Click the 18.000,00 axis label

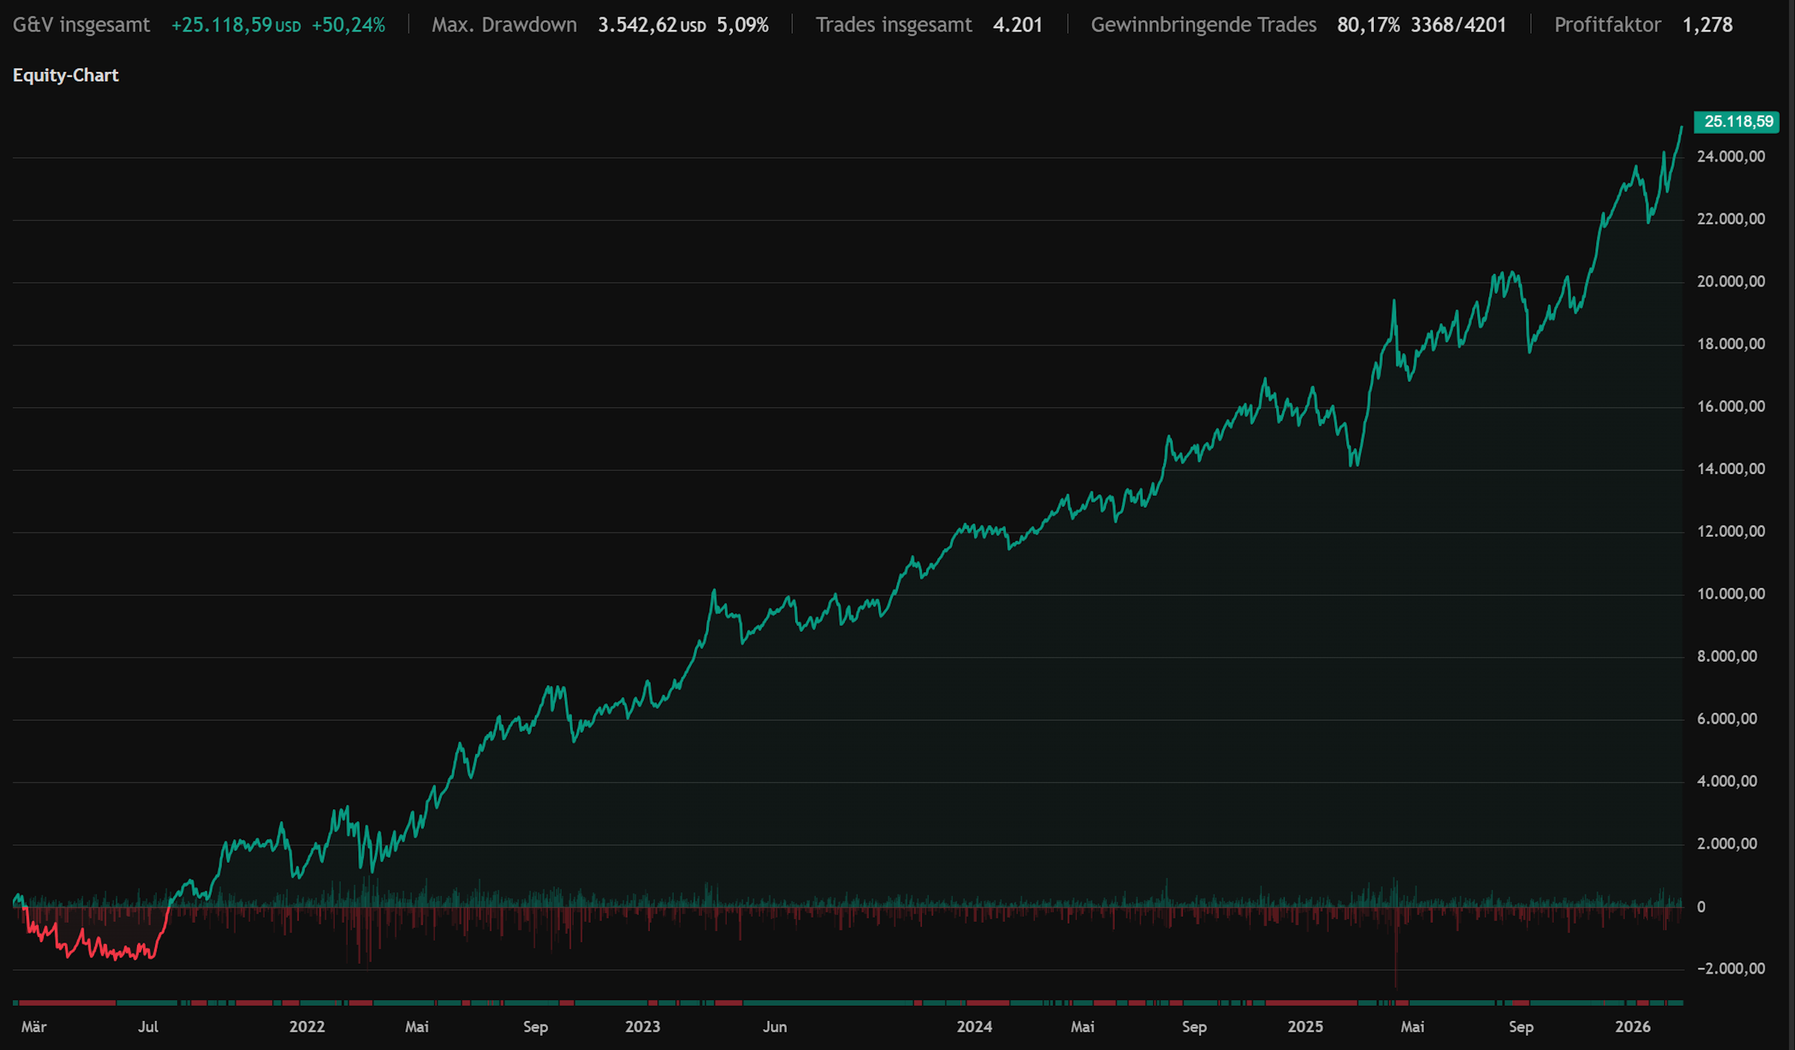tap(1731, 344)
